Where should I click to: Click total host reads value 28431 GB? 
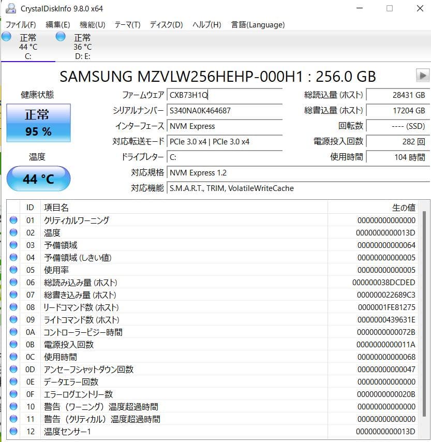(398, 95)
